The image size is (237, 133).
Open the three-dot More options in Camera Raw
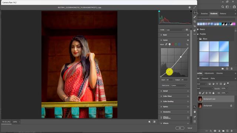[x=194, y=34]
